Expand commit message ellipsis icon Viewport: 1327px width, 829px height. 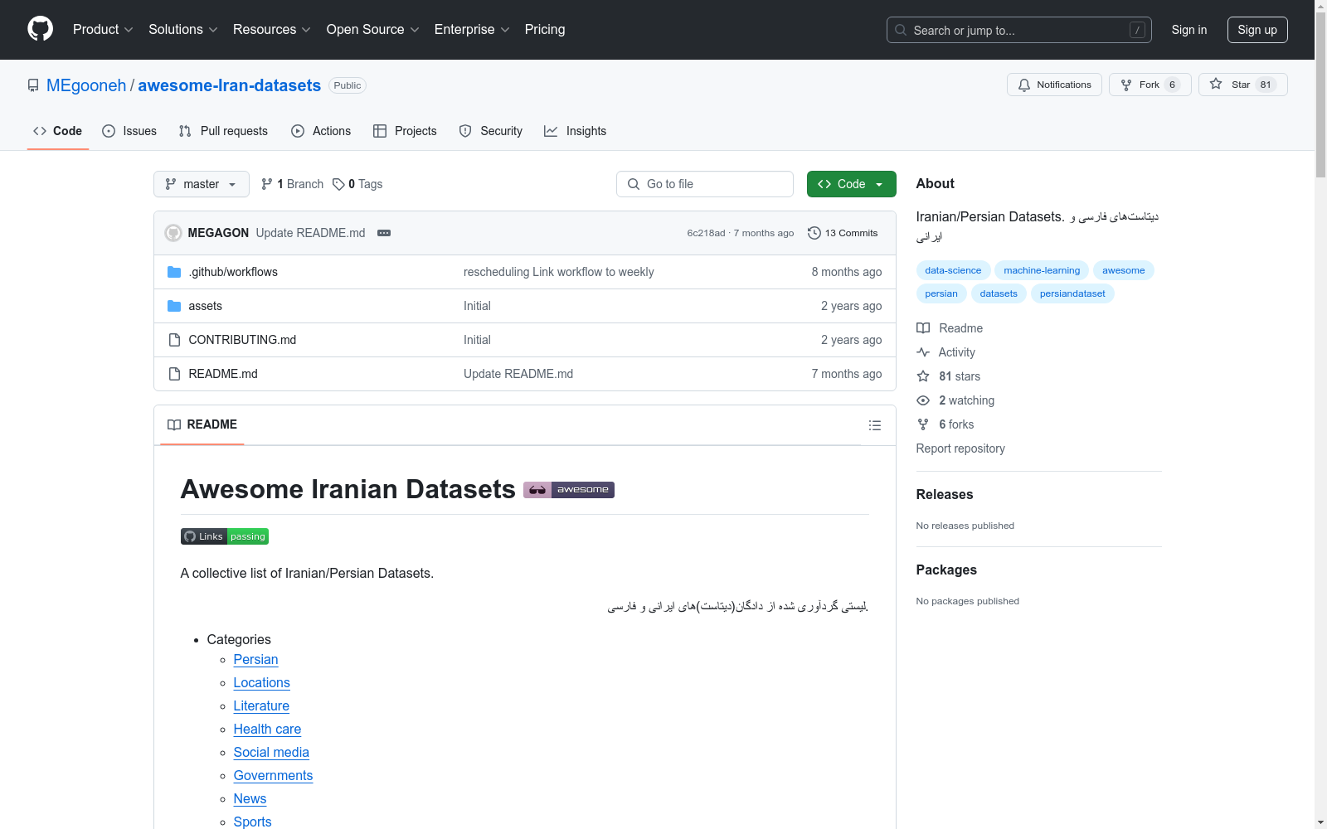(x=384, y=233)
